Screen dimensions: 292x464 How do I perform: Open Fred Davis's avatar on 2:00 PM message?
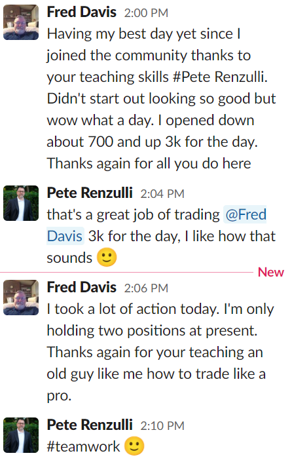pyautogui.click(x=21, y=22)
